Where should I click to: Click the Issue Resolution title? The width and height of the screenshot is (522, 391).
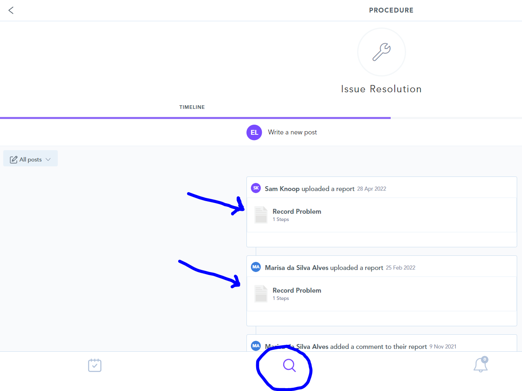click(x=381, y=89)
